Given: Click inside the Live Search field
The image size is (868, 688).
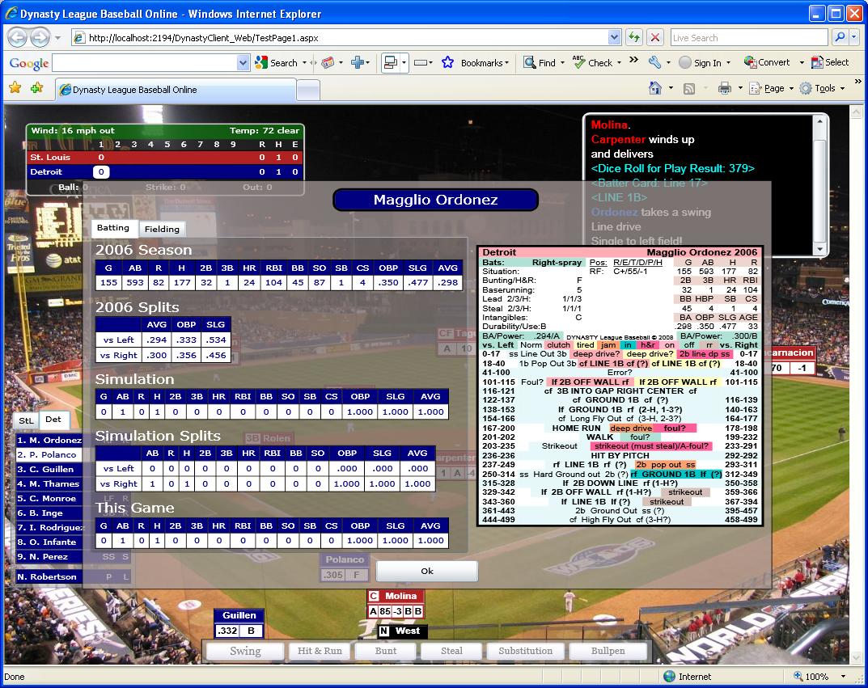Looking at the screenshot, I should (x=748, y=38).
